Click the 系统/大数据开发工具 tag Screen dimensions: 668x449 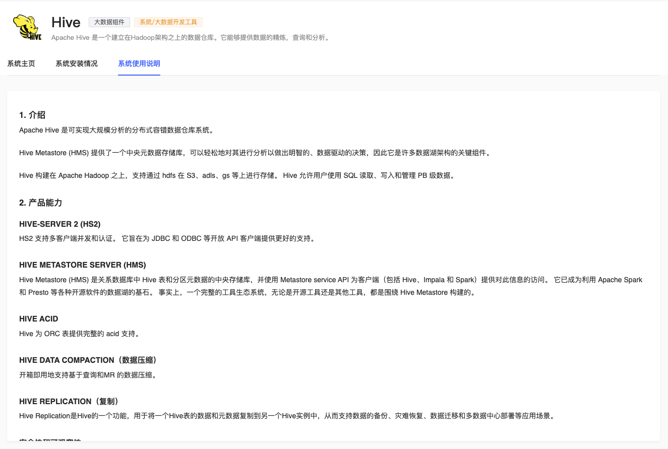(168, 22)
